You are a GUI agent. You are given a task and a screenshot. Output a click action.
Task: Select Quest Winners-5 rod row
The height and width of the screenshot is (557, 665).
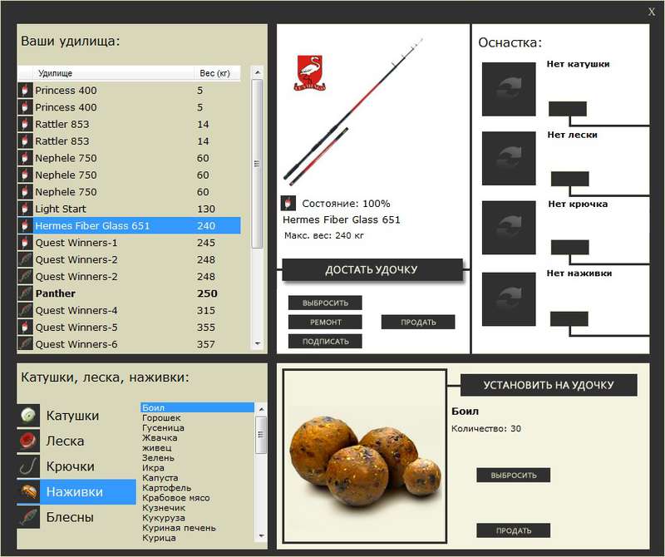(129, 327)
